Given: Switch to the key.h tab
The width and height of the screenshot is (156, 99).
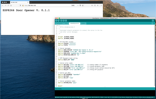Looking at the screenshot, I should (66, 23).
